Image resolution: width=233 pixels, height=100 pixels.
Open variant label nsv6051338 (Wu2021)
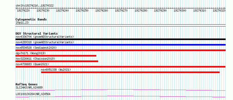[x=56, y=70]
